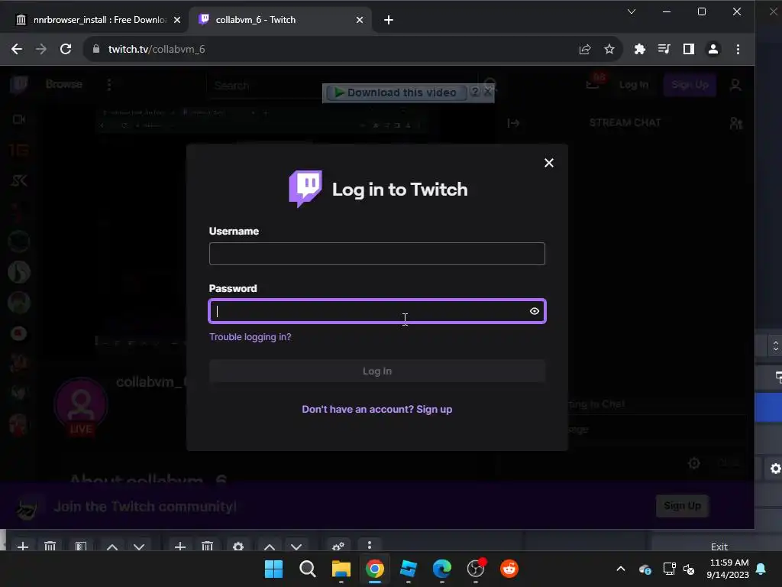Click the Sign Up button in Twitch header
782x587 pixels.
690,85
